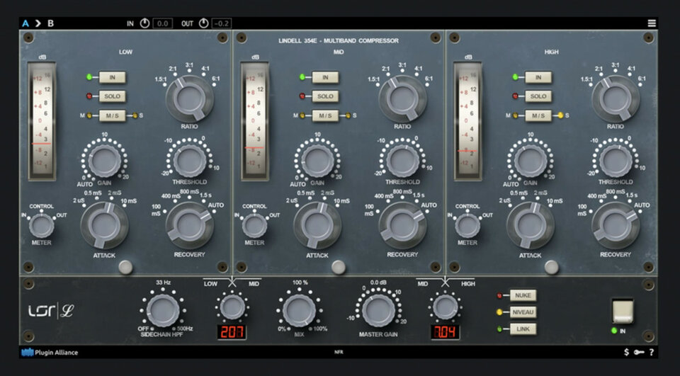The height and width of the screenshot is (376, 680).
Task: Select preset slot A
Action: click(25, 23)
